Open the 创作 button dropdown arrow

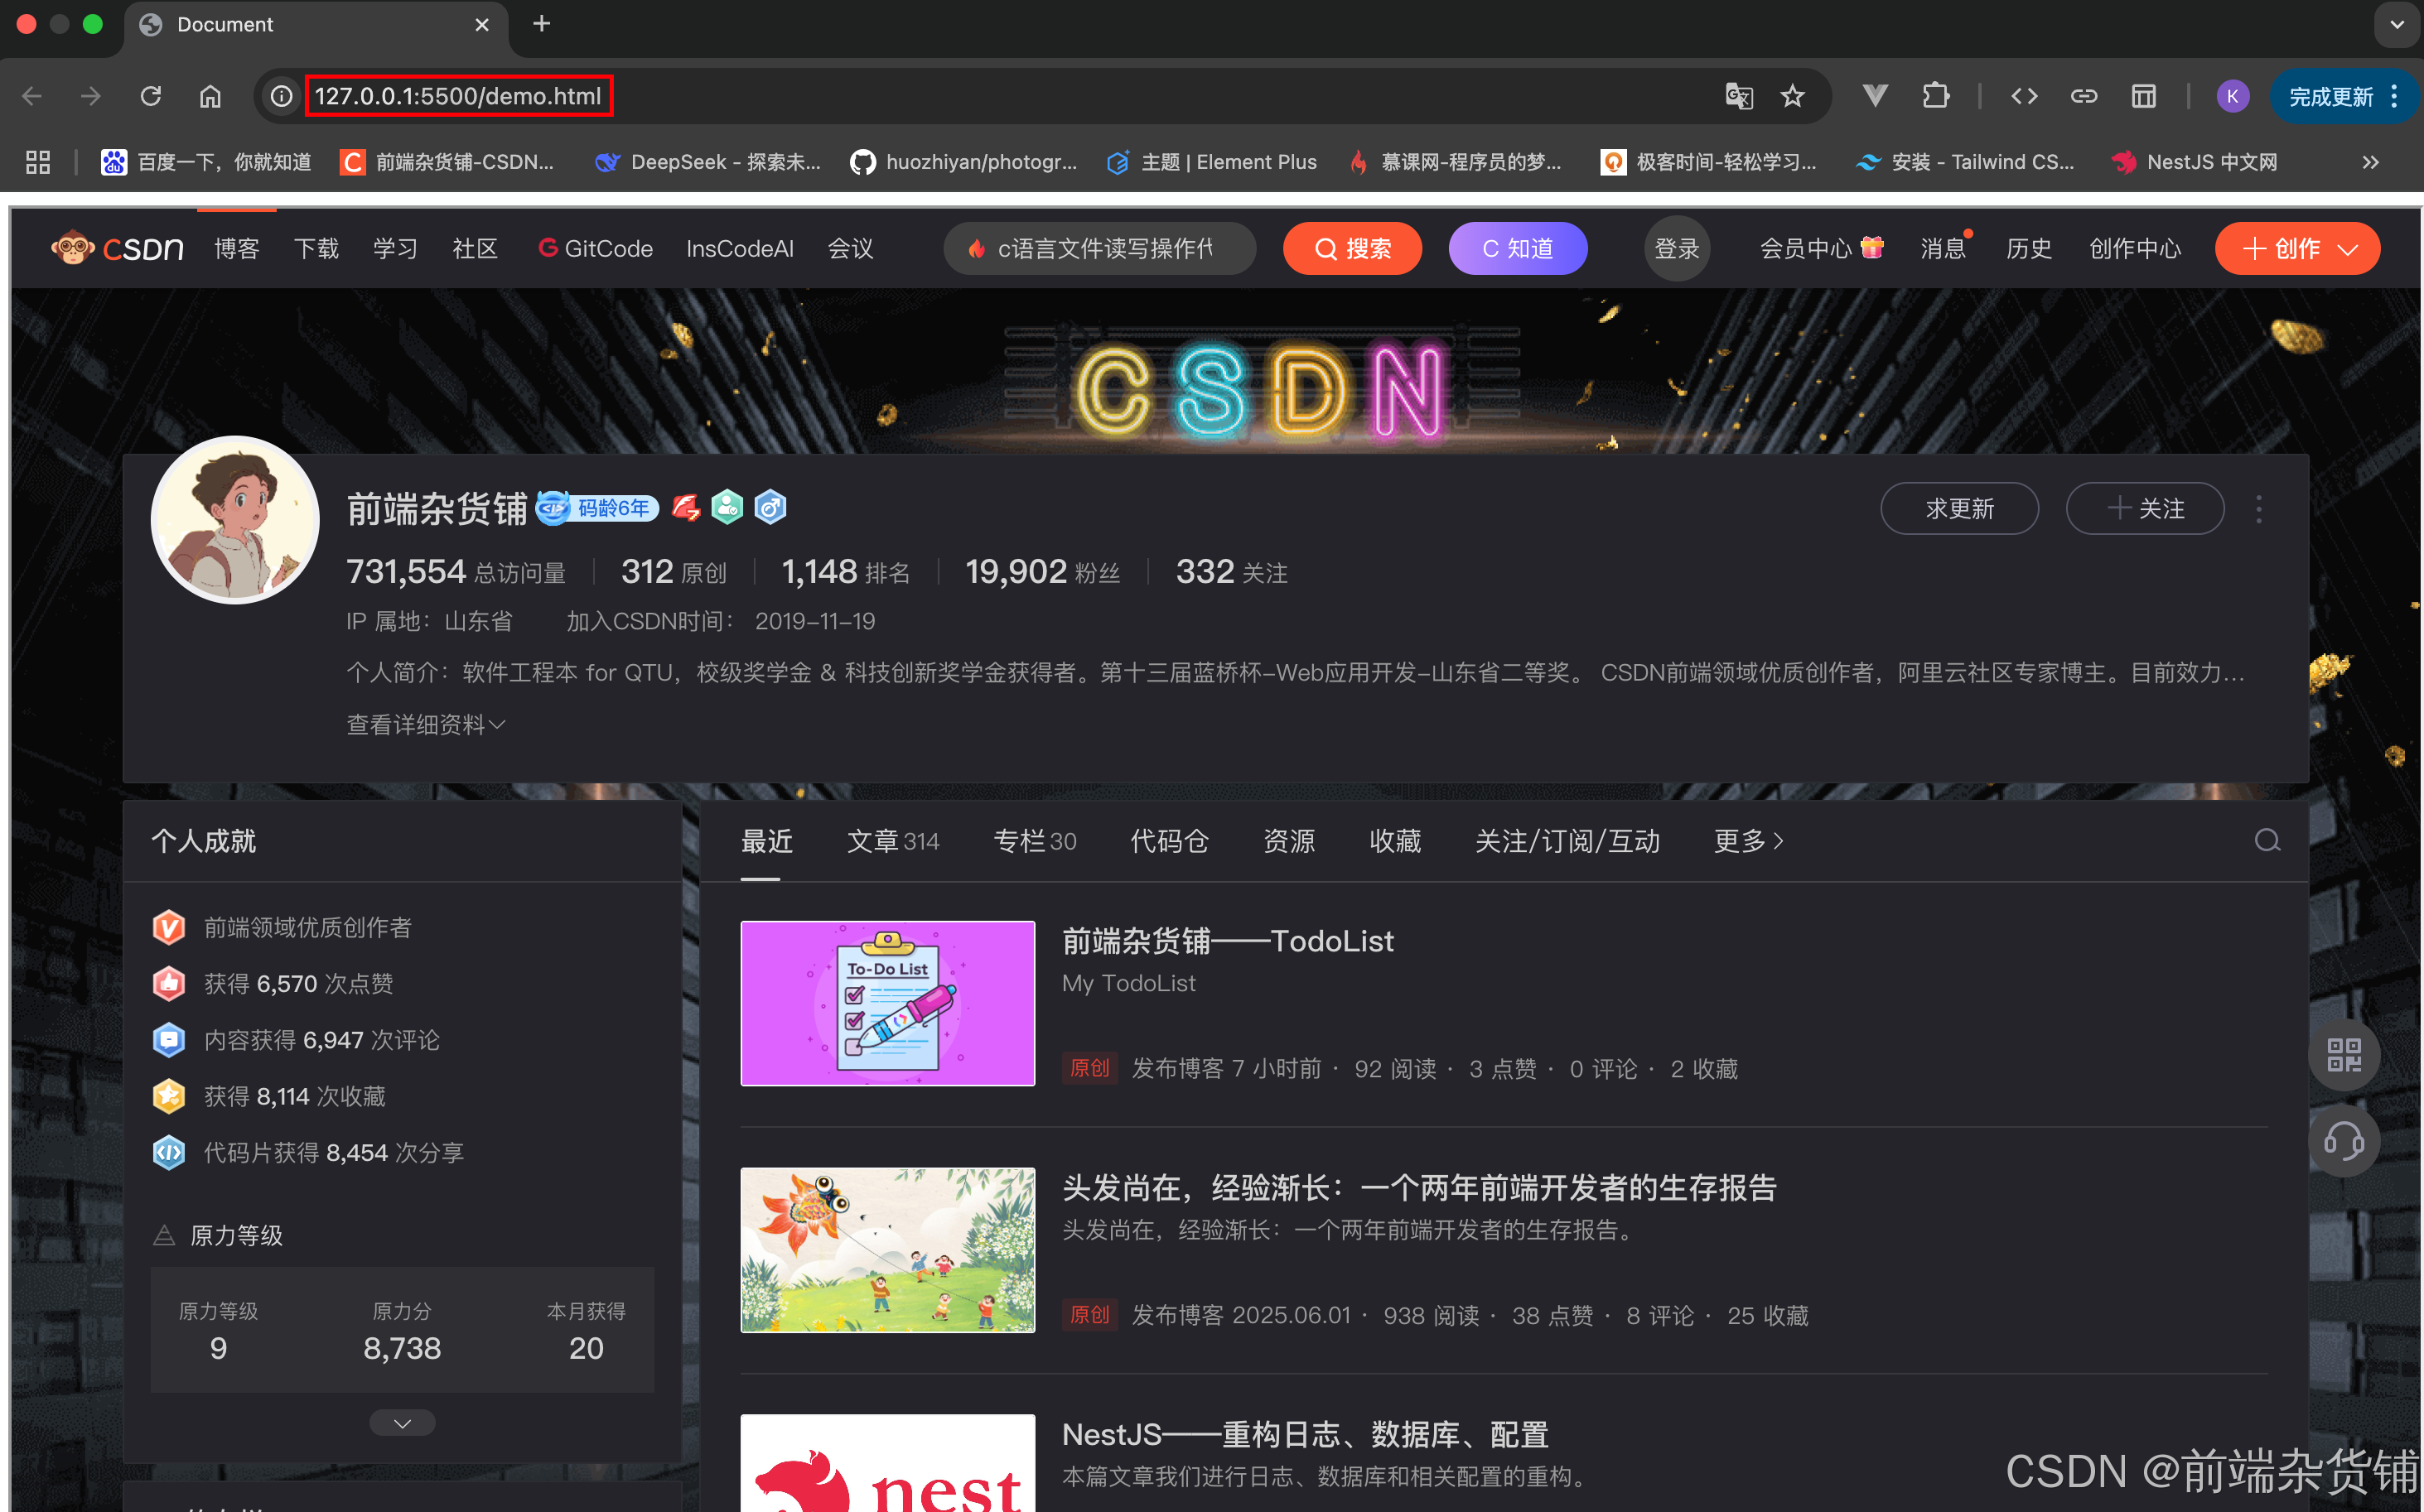(2348, 249)
